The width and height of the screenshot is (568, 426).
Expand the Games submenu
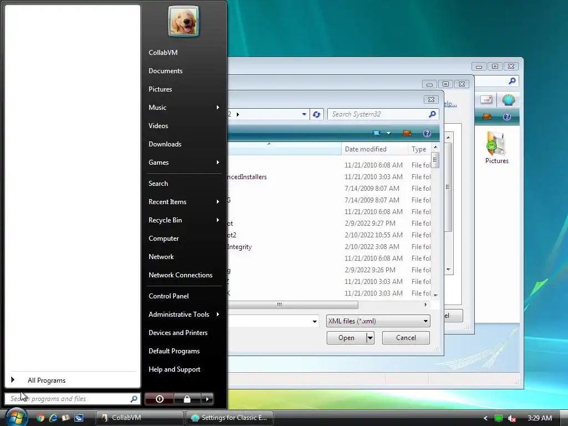tap(217, 163)
